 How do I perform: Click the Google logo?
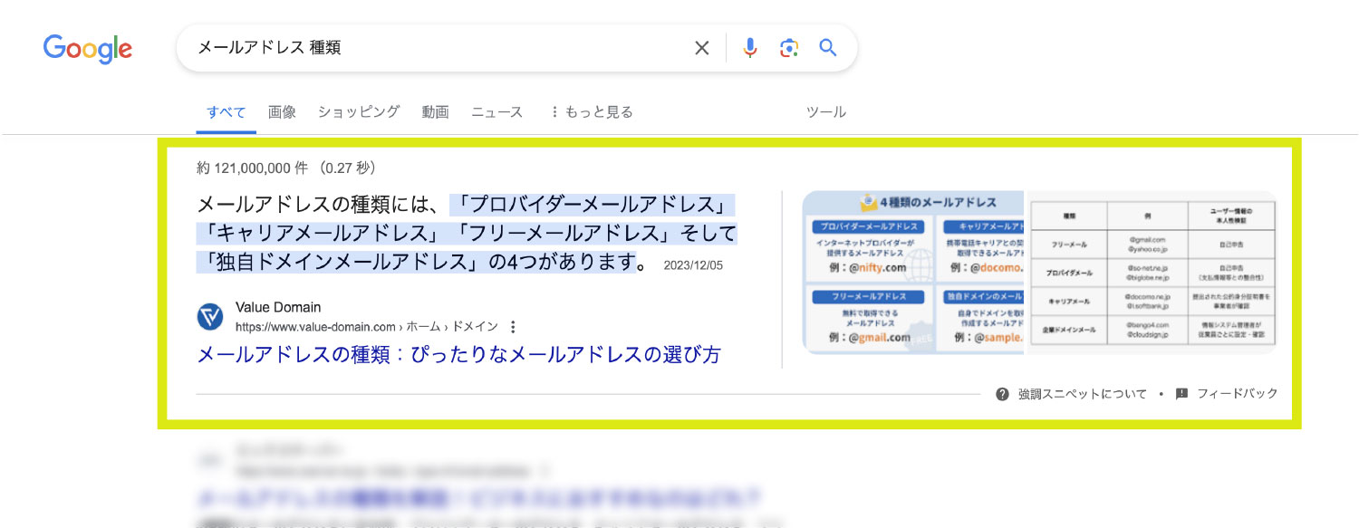coord(88,48)
